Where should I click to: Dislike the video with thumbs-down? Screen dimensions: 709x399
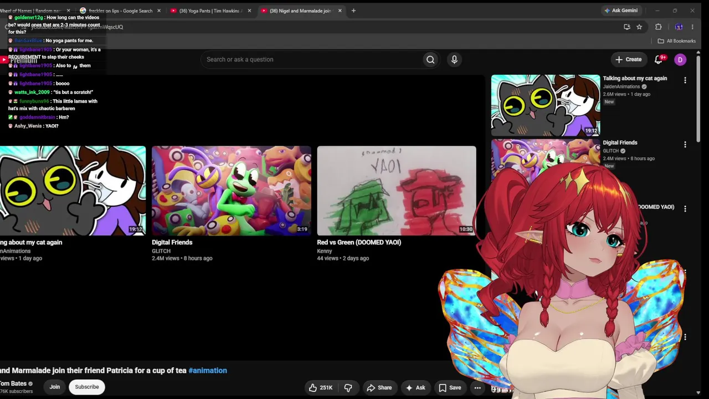tap(348, 387)
